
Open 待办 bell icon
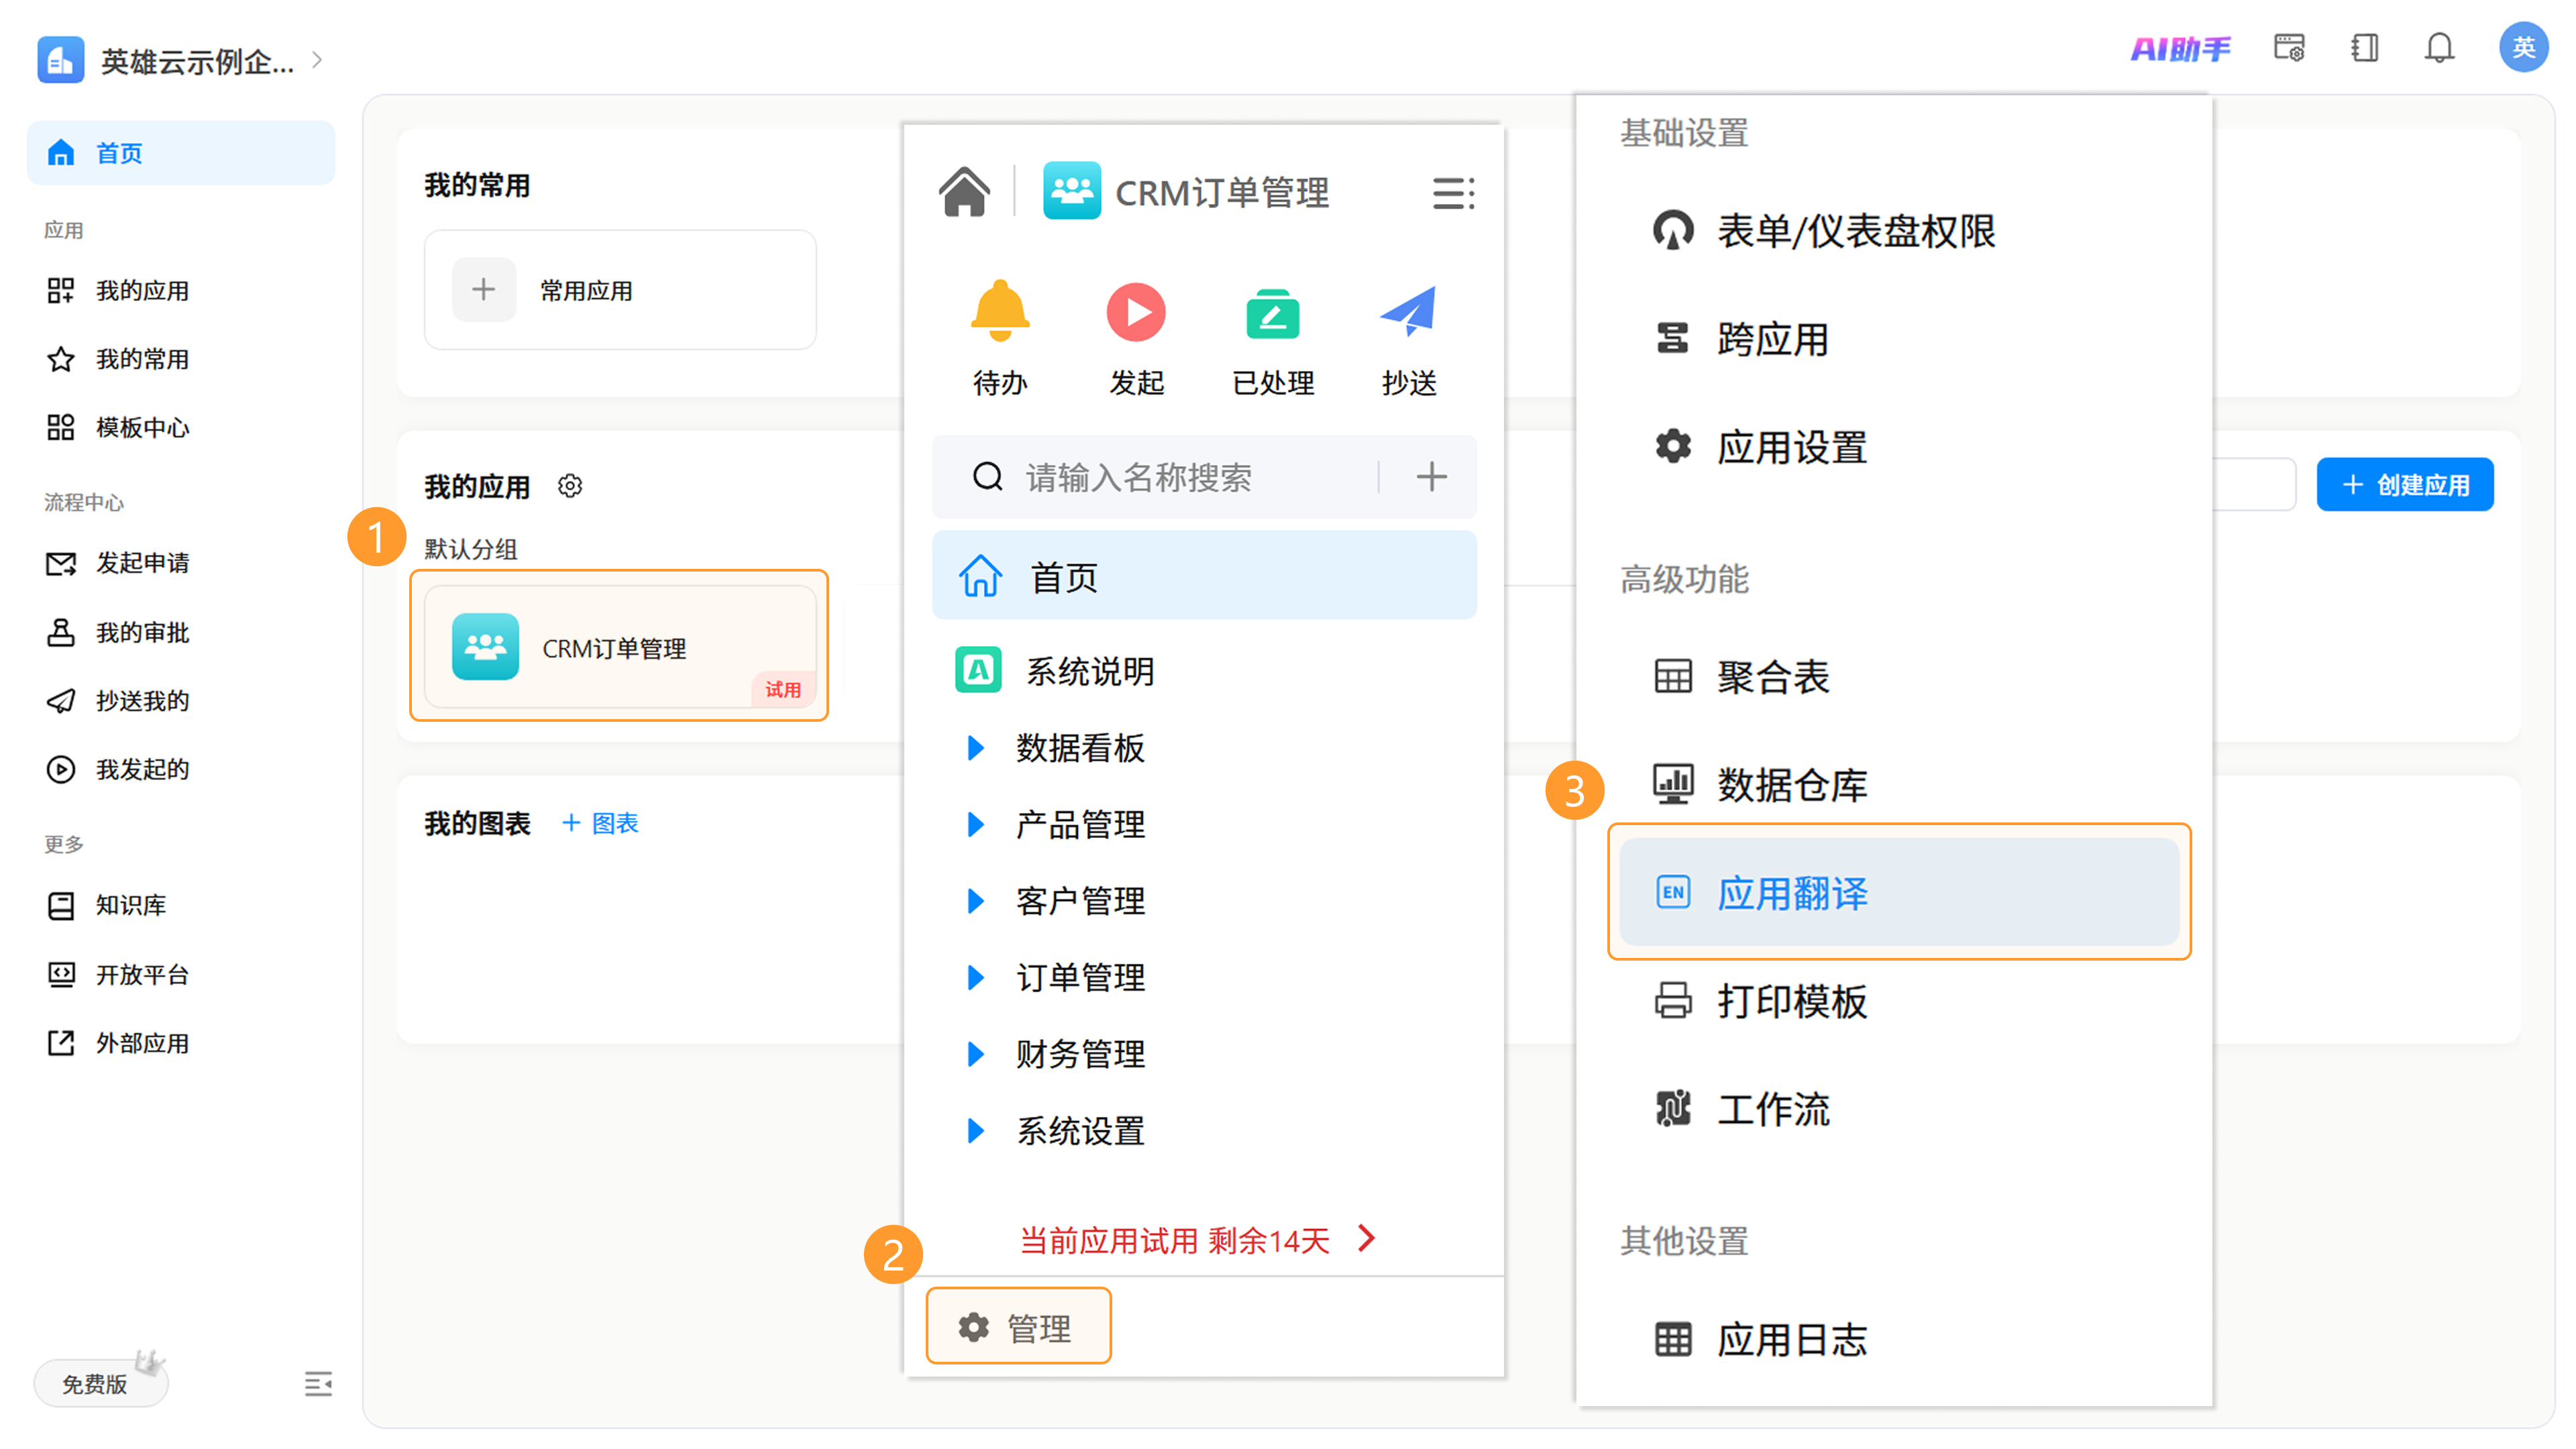click(x=1000, y=312)
